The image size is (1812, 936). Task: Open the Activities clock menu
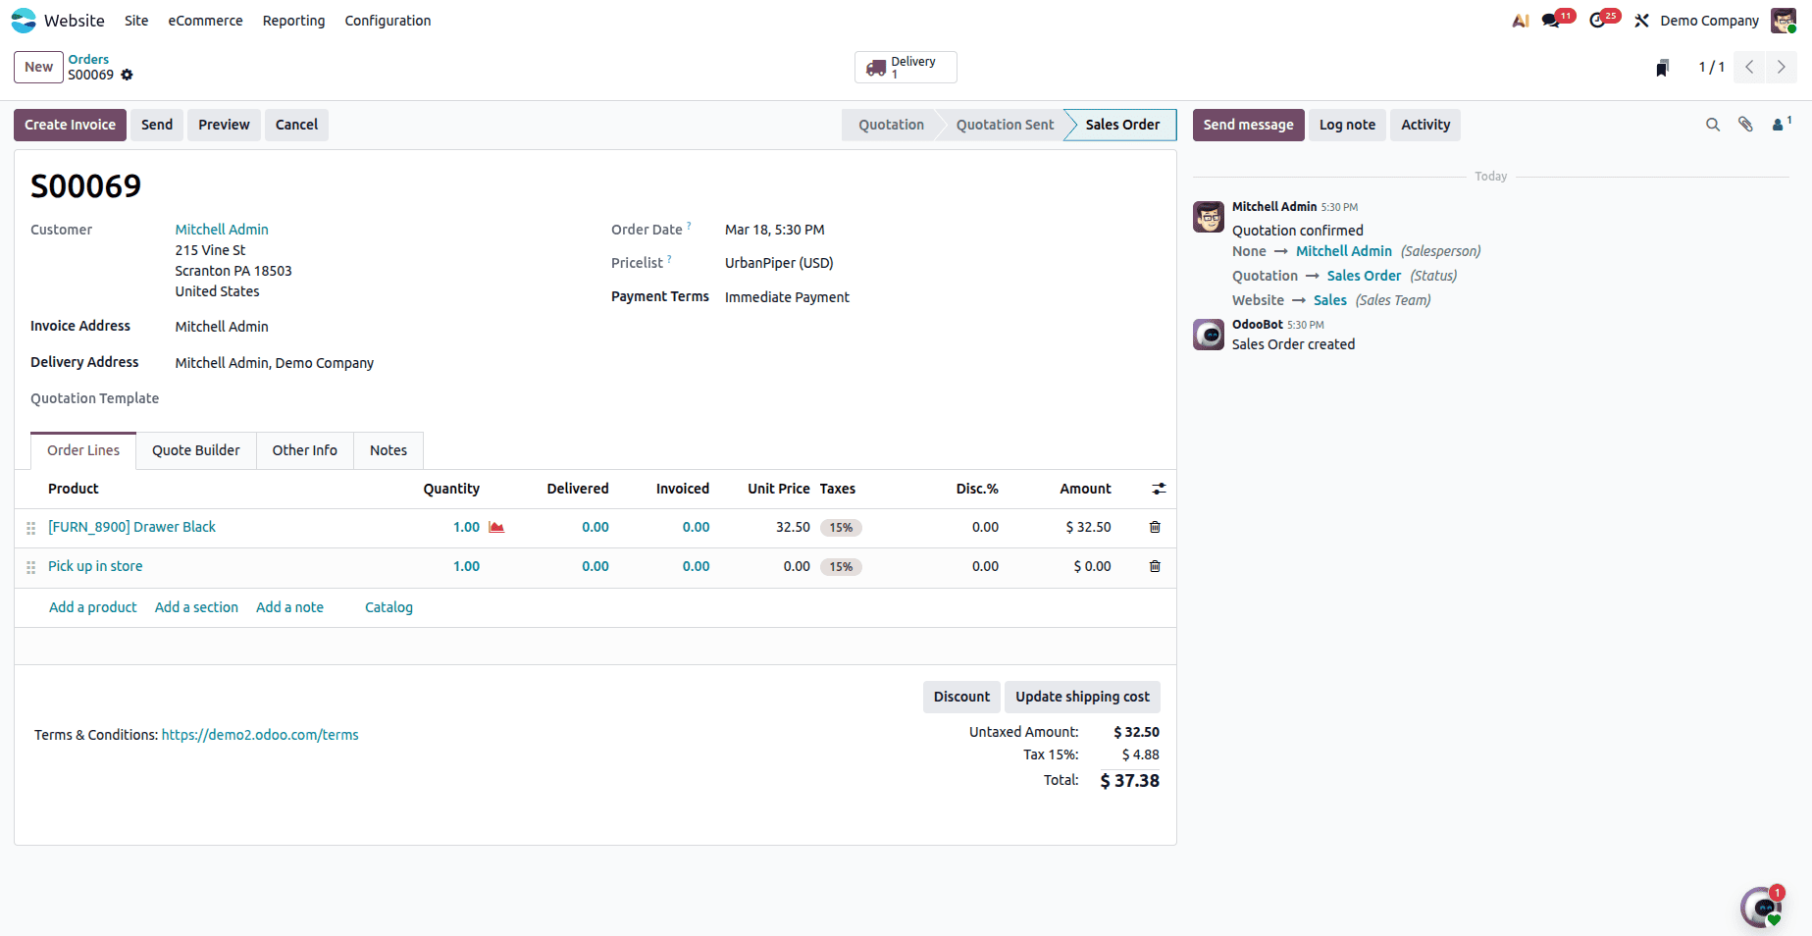click(1597, 20)
